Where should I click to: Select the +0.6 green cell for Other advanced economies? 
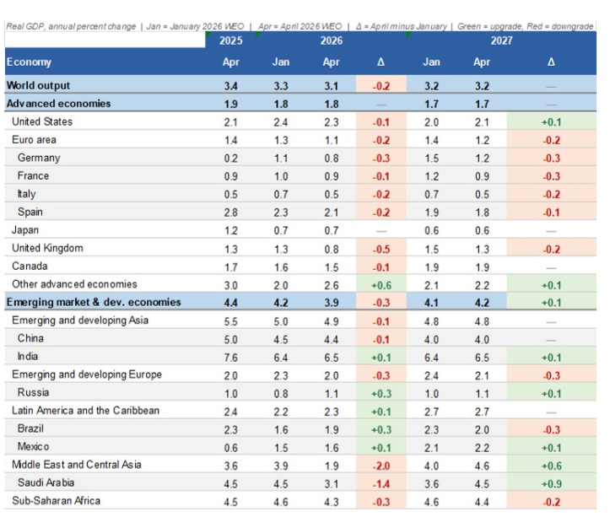[381, 284]
